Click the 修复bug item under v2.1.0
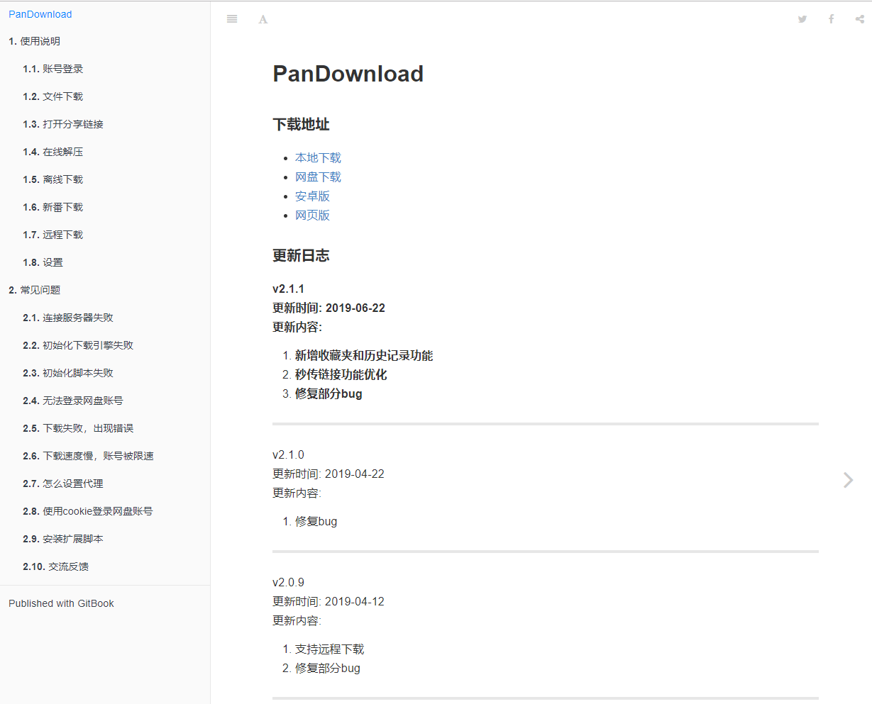The image size is (872, 704). click(x=316, y=521)
